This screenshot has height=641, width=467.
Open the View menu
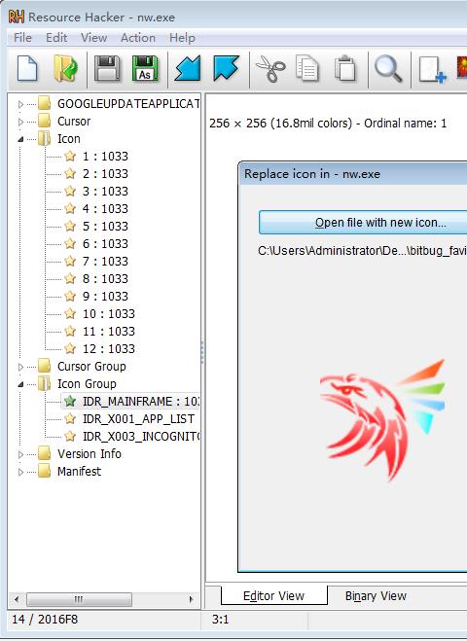pos(93,38)
